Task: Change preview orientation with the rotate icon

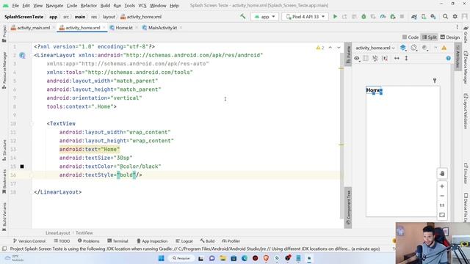Action: (414, 48)
